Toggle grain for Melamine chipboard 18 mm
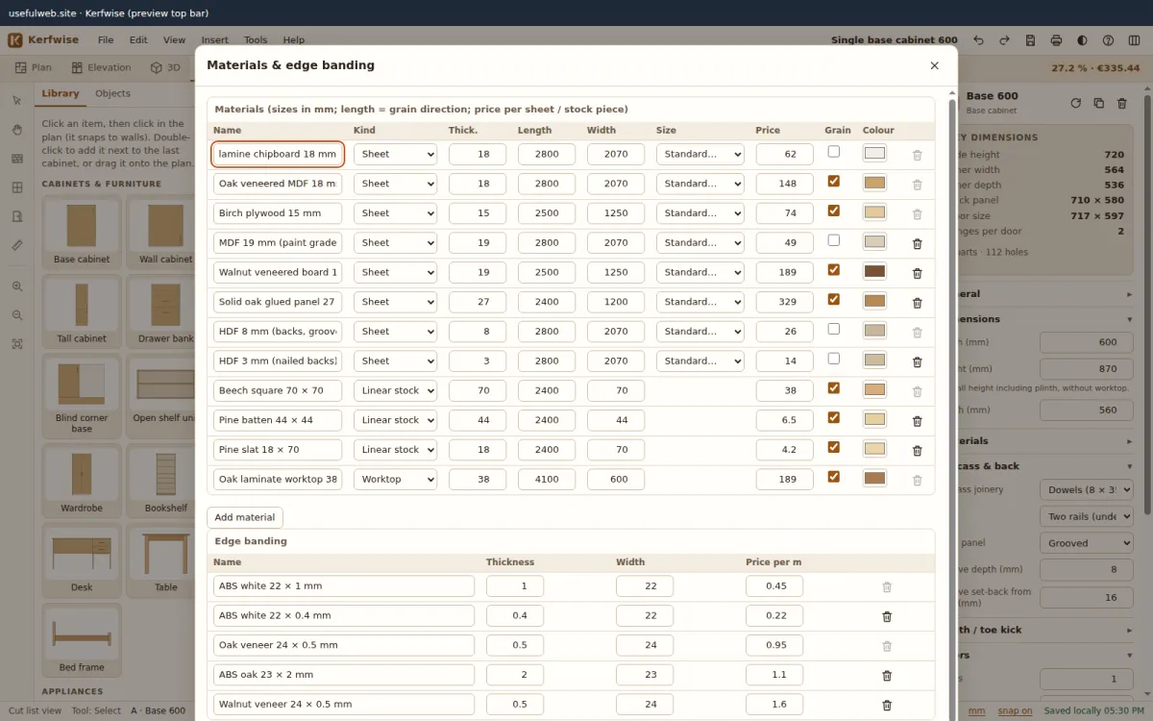This screenshot has width=1153, height=721. (x=833, y=152)
